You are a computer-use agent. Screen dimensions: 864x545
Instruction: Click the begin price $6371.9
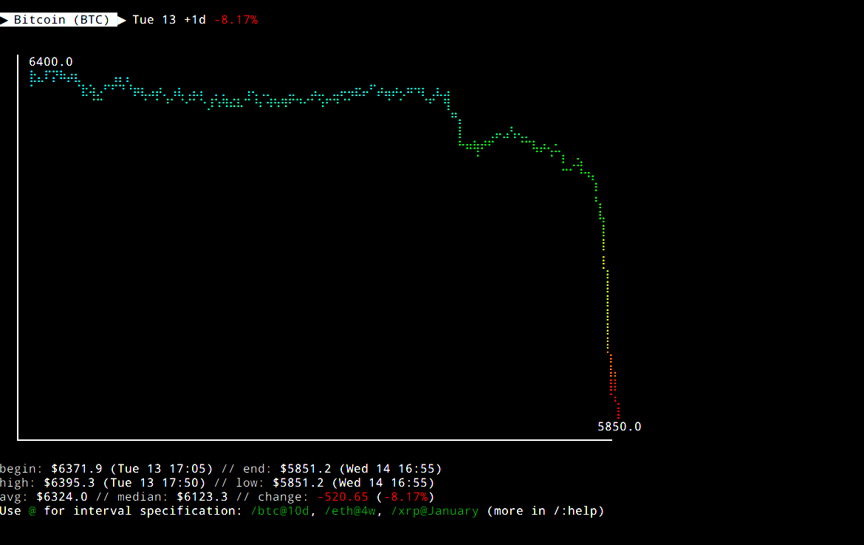point(77,468)
